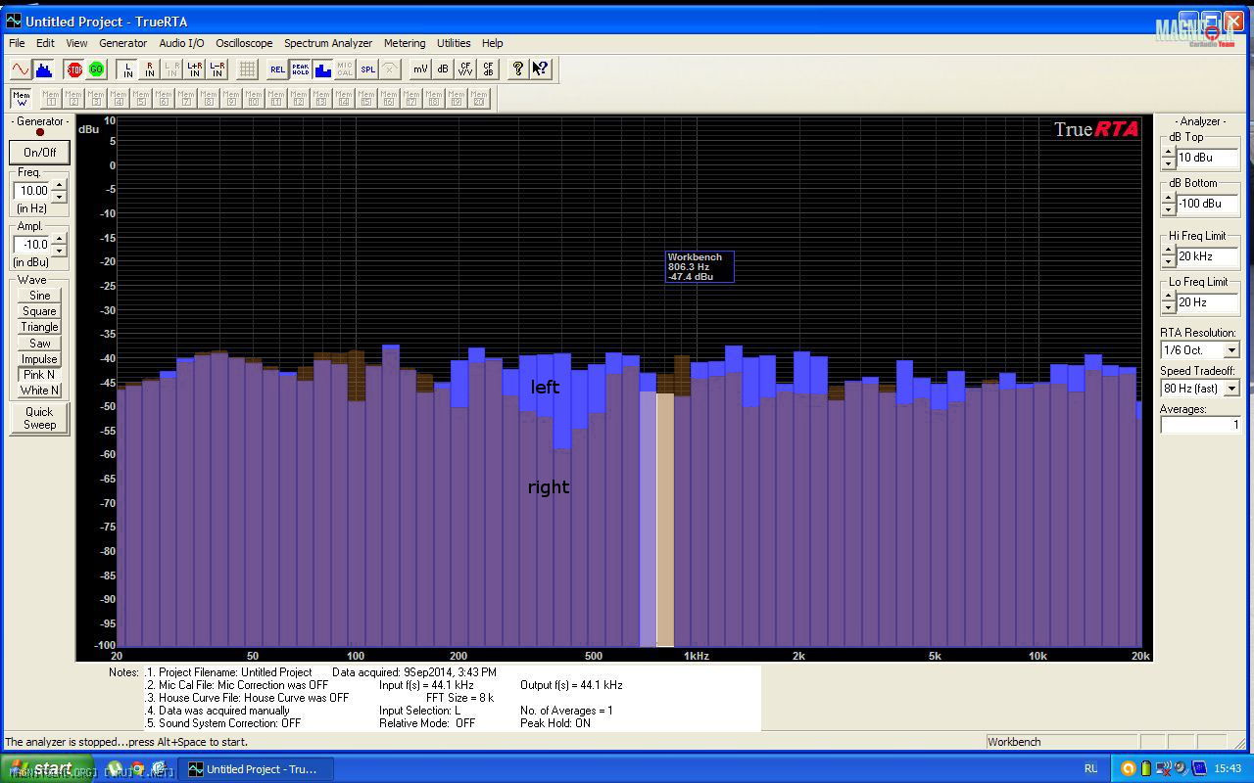Image resolution: width=1254 pixels, height=783 pixels.
Task: Select Triangle waveform
Action: (39, 327)
